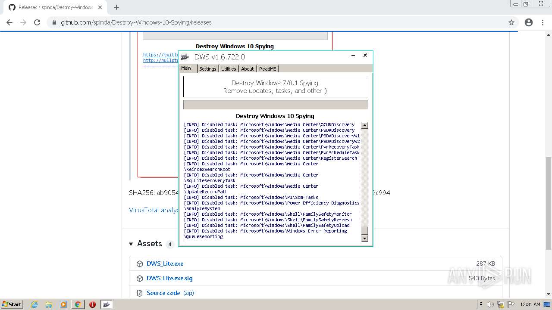Click the red Opera icon in taskbar

[x=92, y=304]
